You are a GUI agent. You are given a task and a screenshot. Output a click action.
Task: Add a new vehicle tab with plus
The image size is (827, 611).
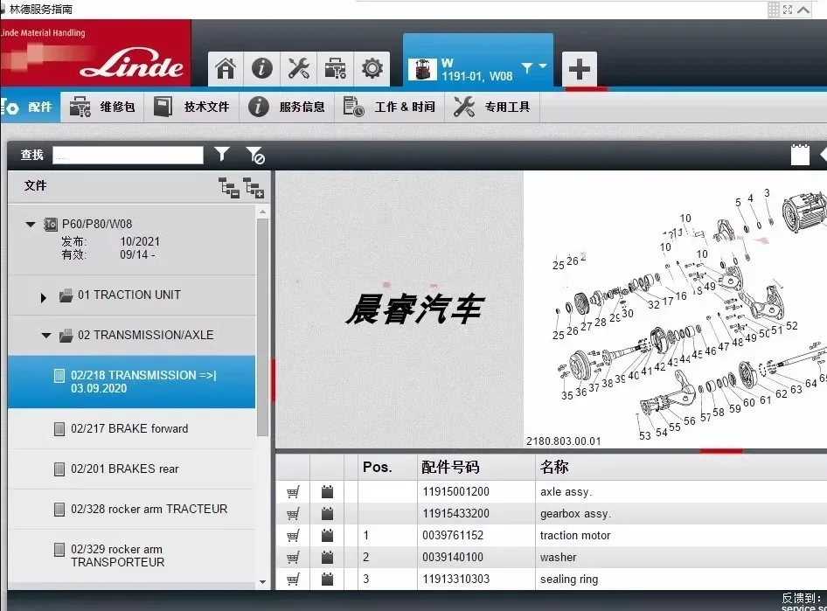(x=579, y=69)
